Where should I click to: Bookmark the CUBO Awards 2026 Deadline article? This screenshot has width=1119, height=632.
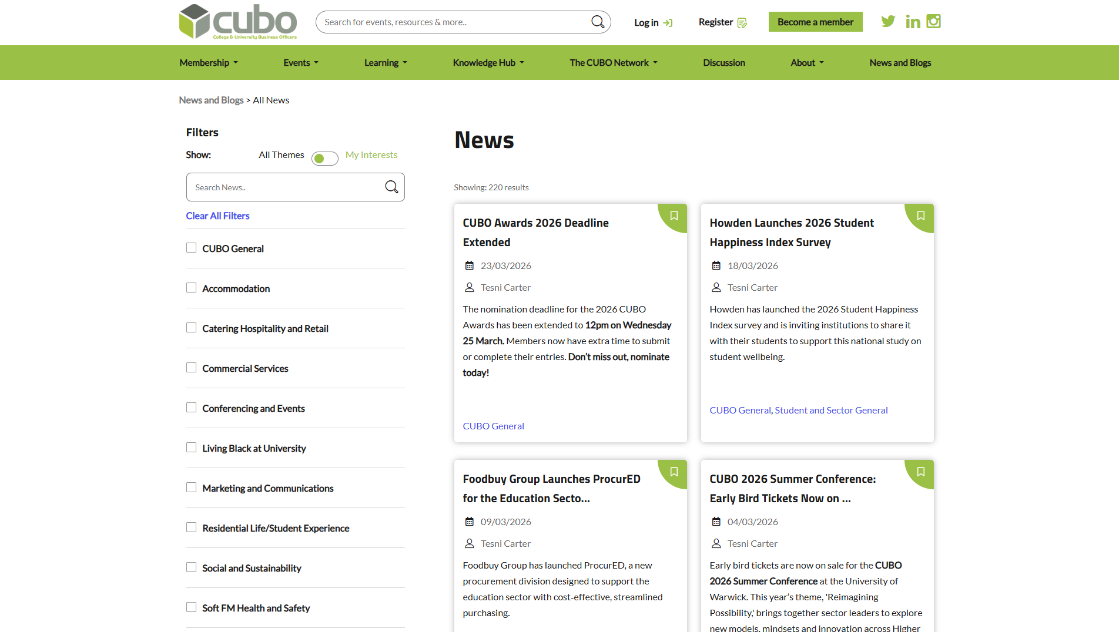click(674, 216)
